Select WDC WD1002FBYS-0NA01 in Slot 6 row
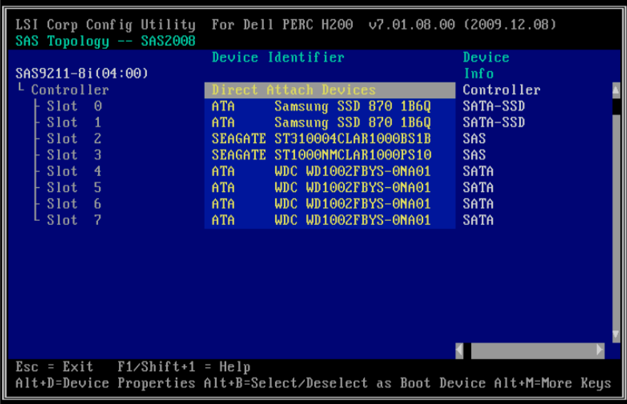627x404 pixels. tap(353, 204)
